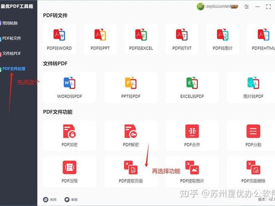Launch the PDF加密 encryption tool
Viewport: 275px width, 206px height.
[x=69, y=136]
